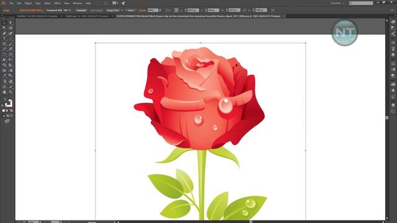Change the screen mode
Image resolution: width=397 pixels, height=223 pixels.
(x=7, y=121)
